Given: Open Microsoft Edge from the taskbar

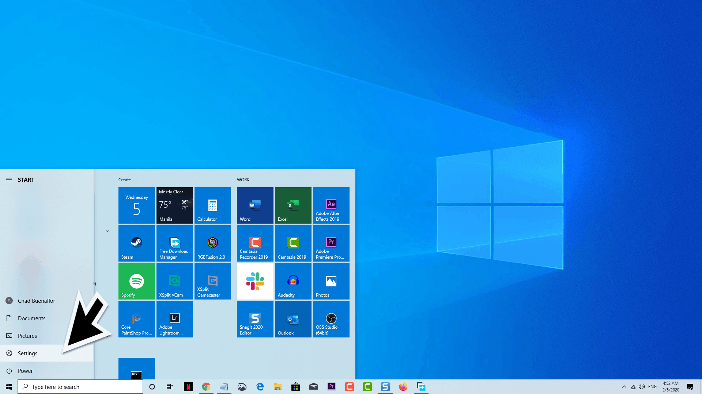Looking at the screenshot, I should pyautogui.click(x=260, y=387).
